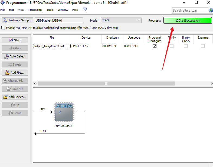Enable Blank-Check checkbox for demo3.sof

coord(186,46)
